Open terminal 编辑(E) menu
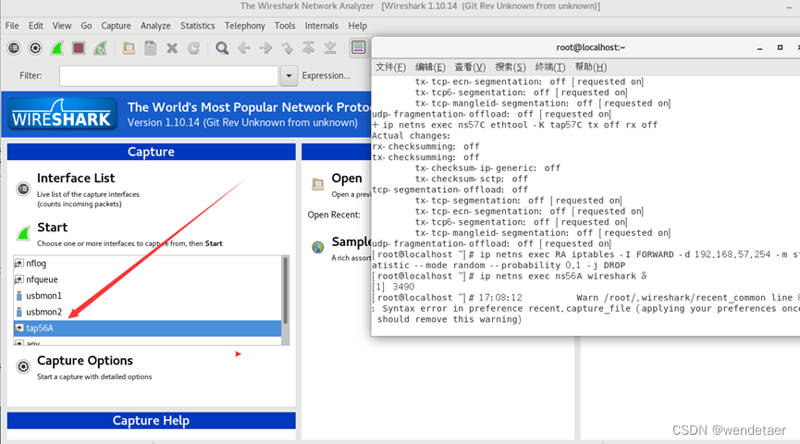 [x=430, y=67]
